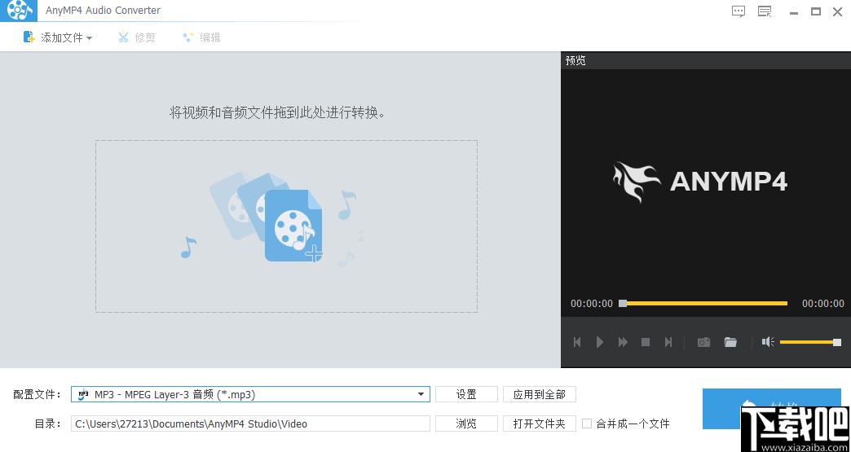
Task: Open the menu list icon in title bar
Action: click(x=765, y=11)
